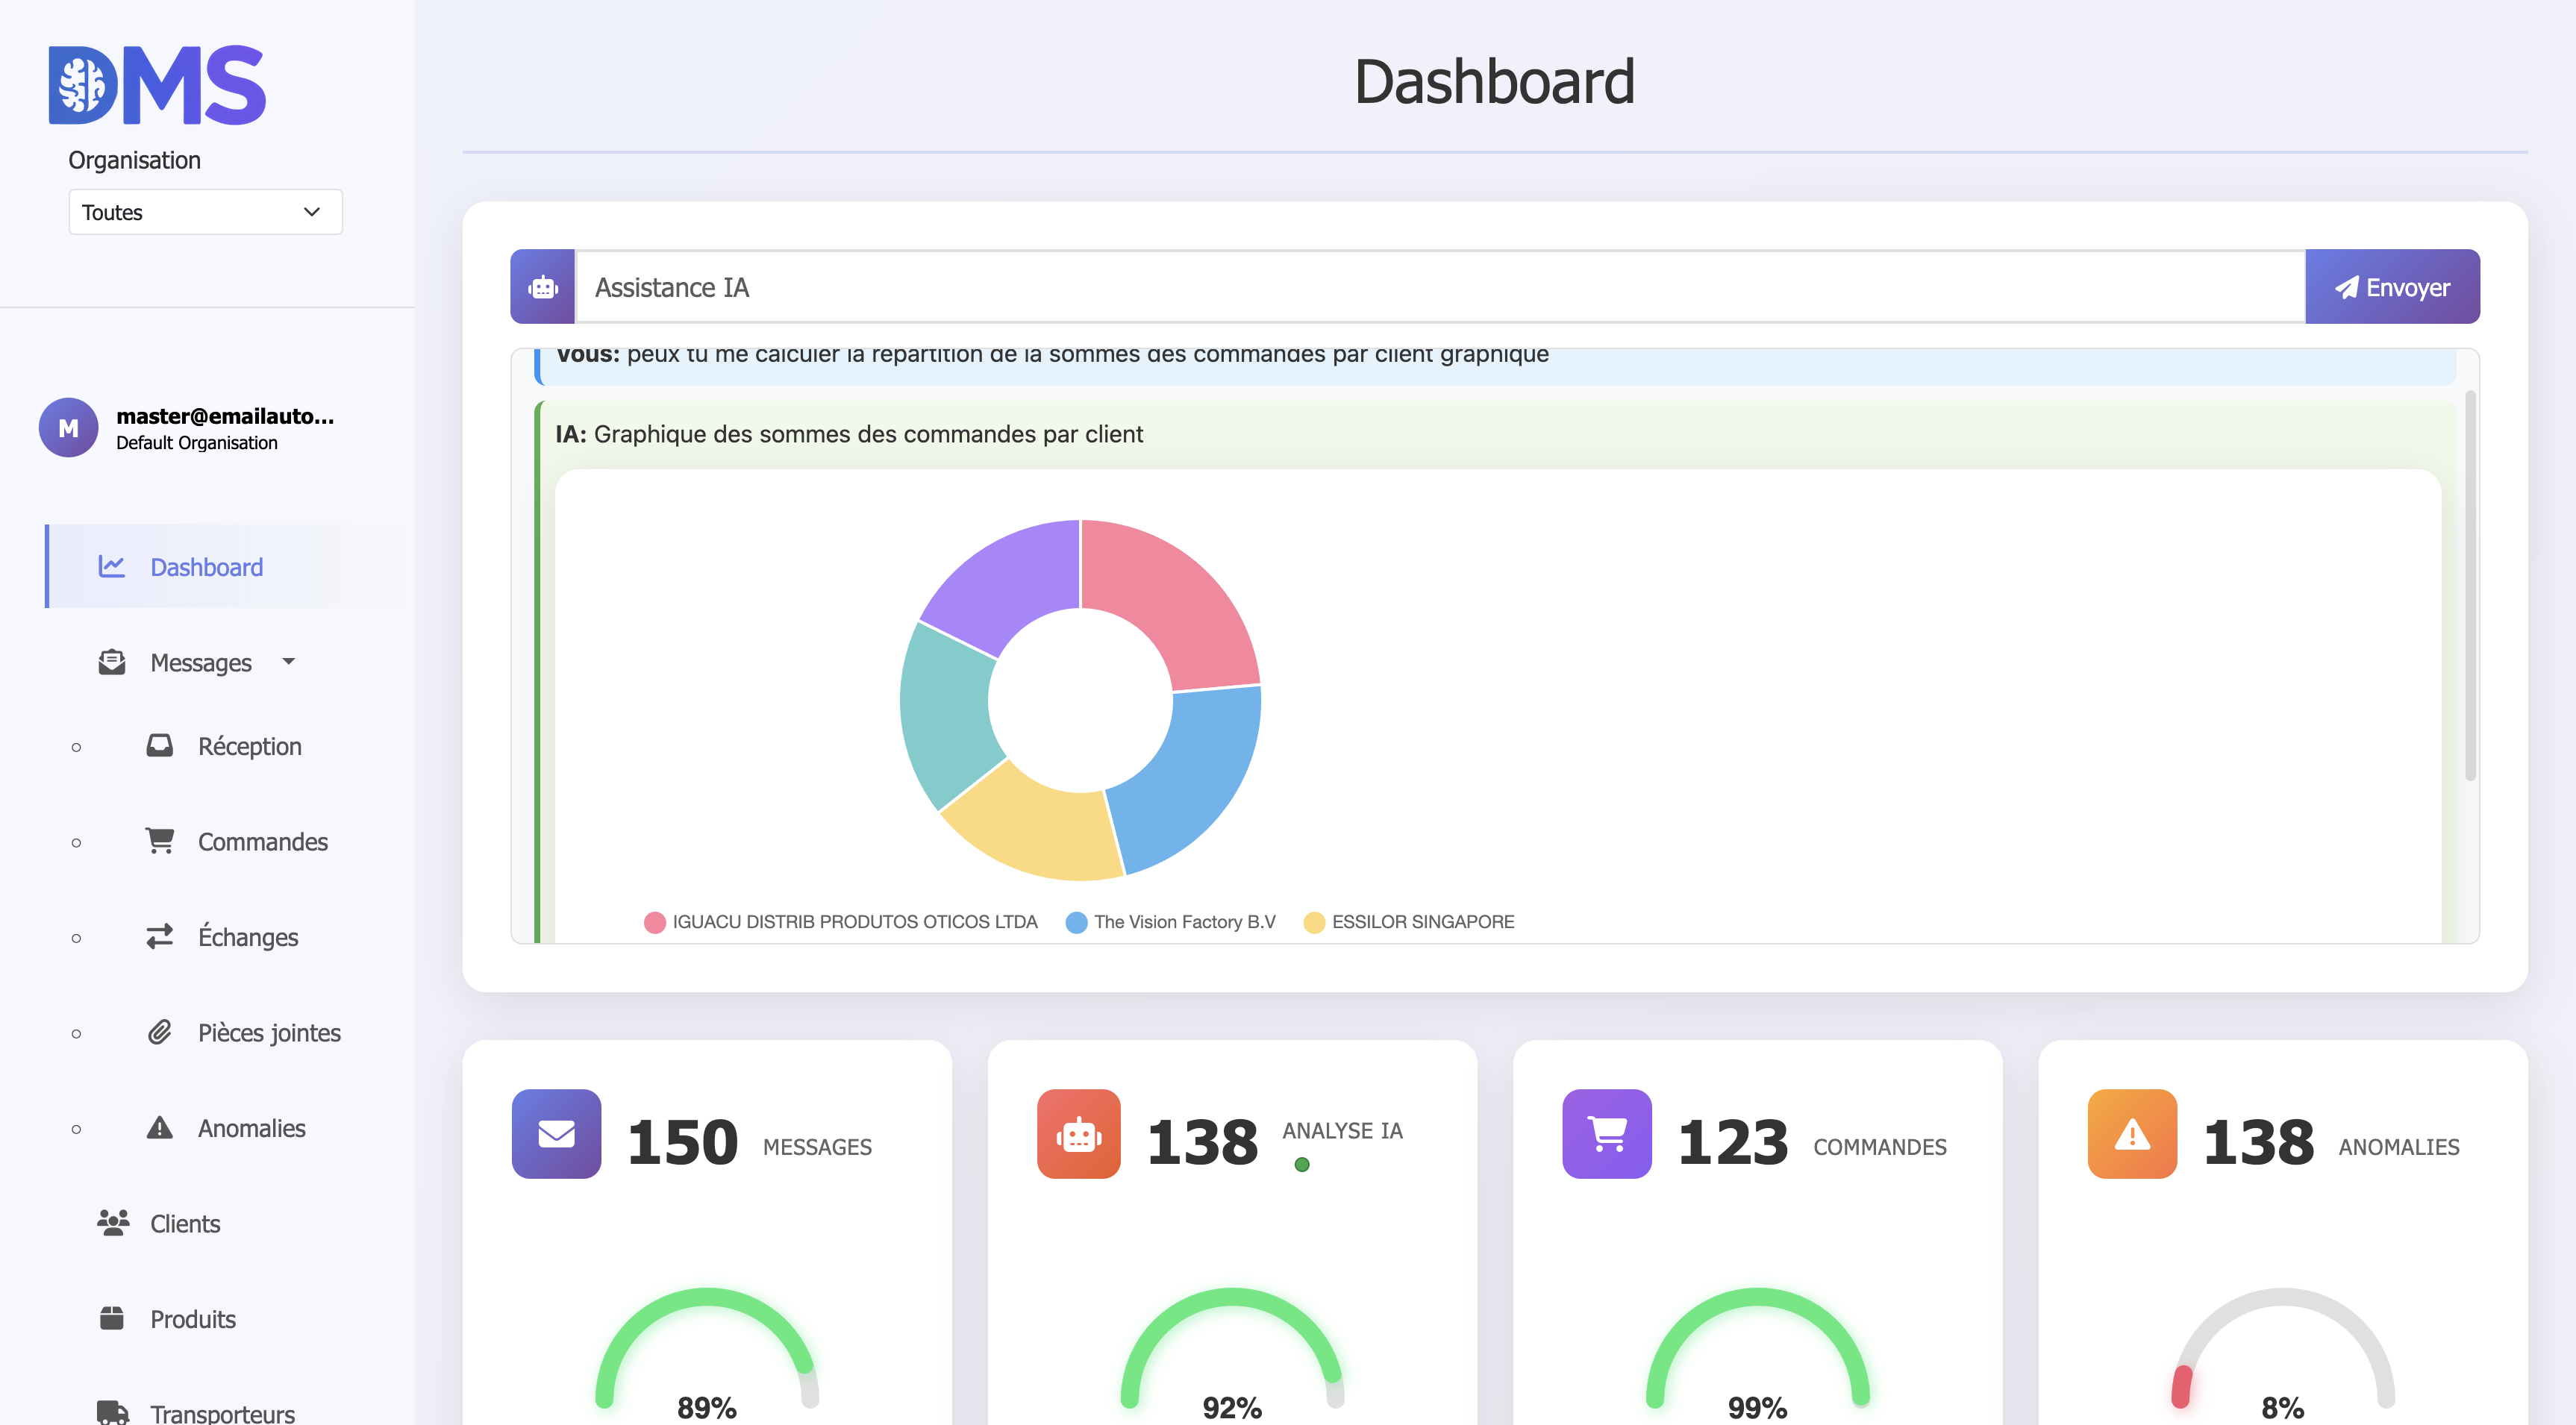Click the purple envelope Messages card icon
Viewport: 2576px width, 1425px height.
(x=556, y=1133)
